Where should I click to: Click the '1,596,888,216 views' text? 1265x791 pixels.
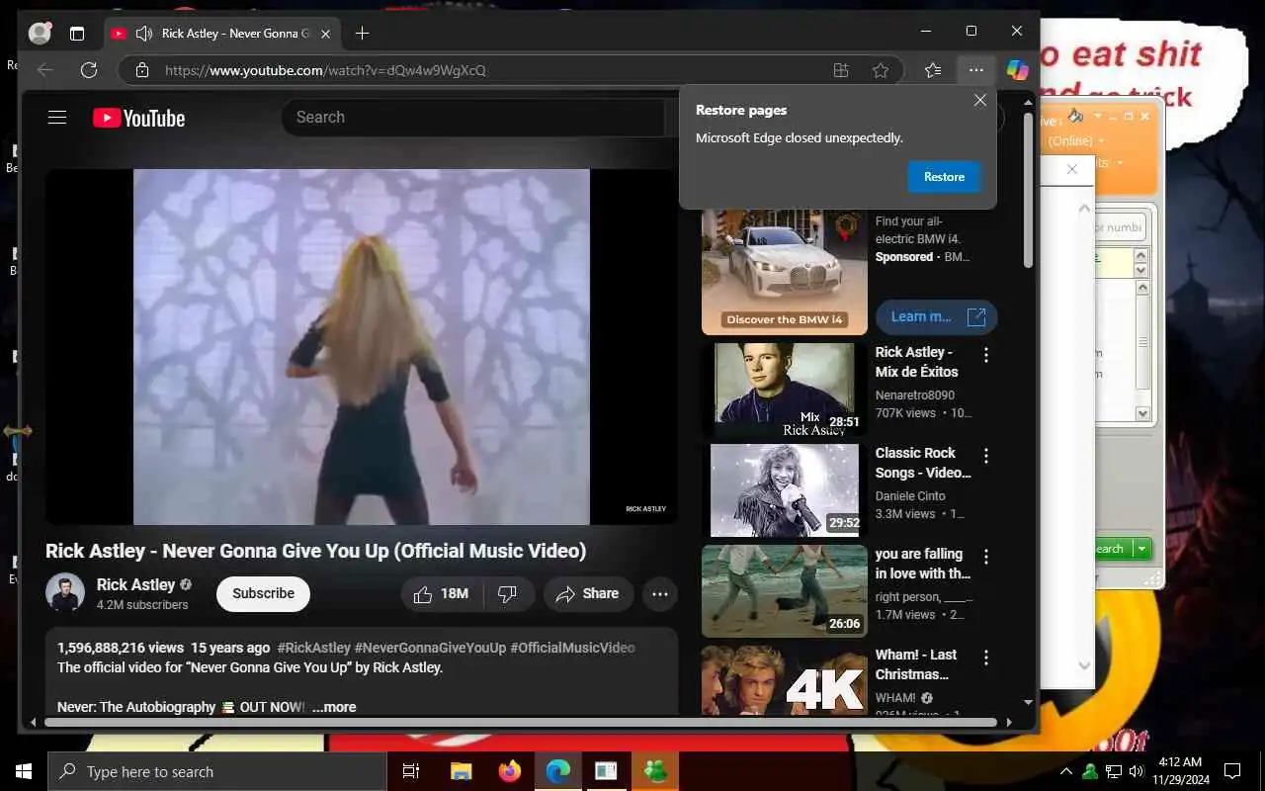tap(121, 648)
